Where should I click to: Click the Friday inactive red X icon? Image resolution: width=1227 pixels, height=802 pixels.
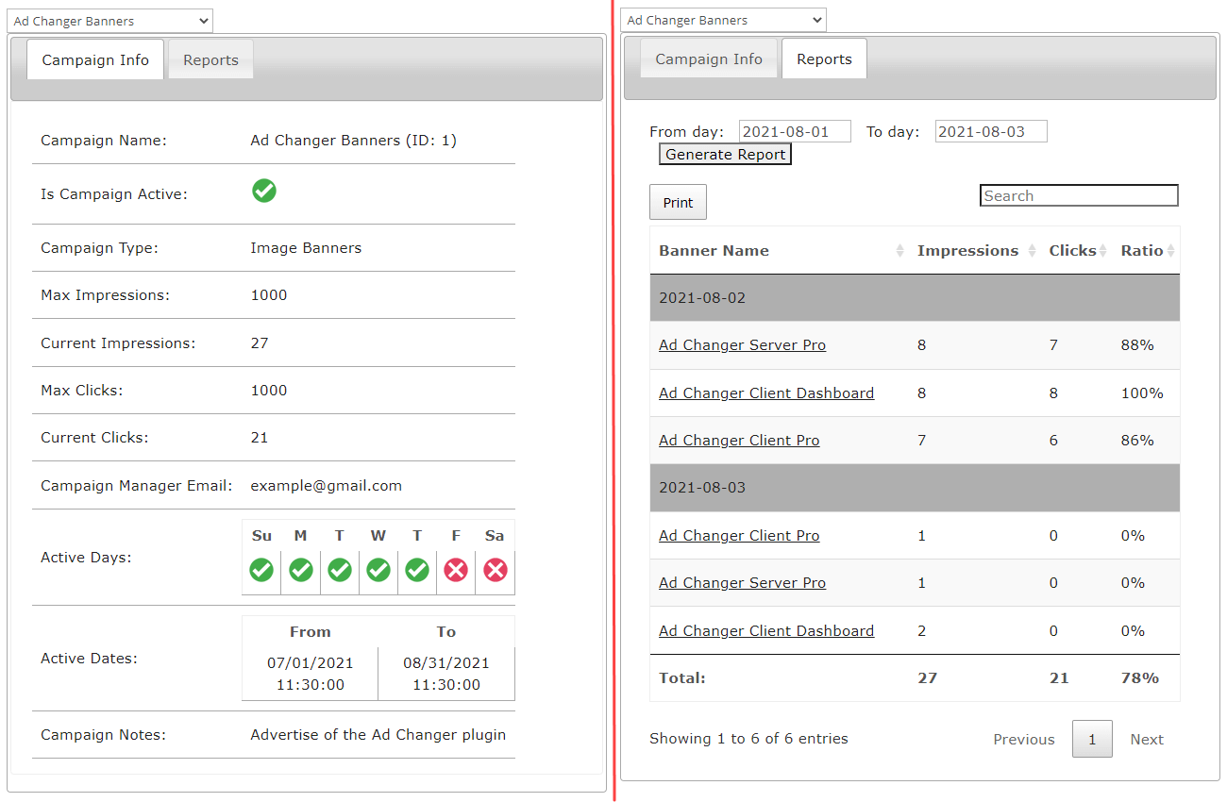[456, 570]
